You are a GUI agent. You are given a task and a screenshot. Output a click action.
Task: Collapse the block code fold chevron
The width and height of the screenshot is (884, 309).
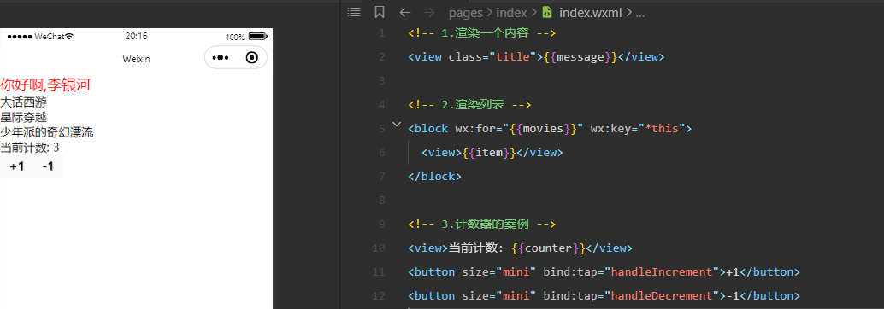click(397, 124)
